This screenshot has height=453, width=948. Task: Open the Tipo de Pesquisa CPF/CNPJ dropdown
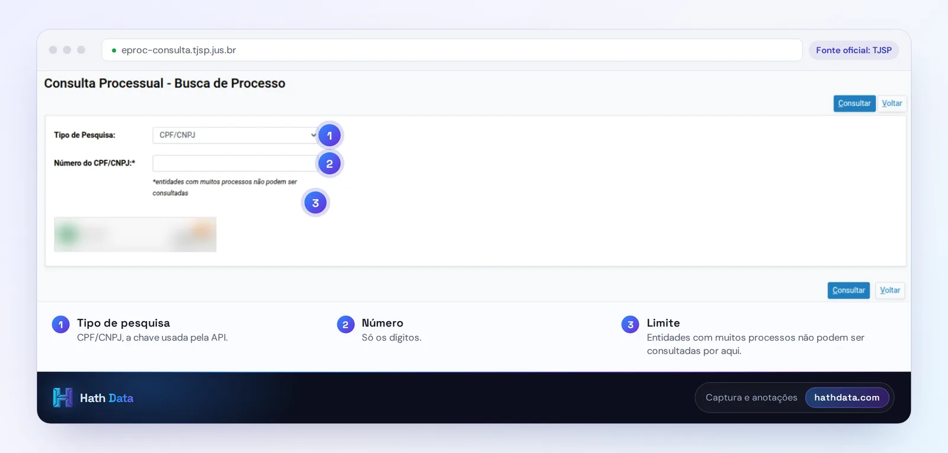click(235, 135)
